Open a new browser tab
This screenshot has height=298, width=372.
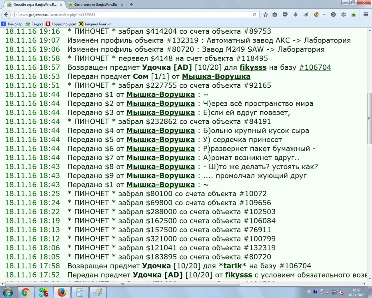pos(132,4)
